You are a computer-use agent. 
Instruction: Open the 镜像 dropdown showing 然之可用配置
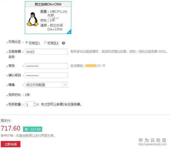[47, 85]
